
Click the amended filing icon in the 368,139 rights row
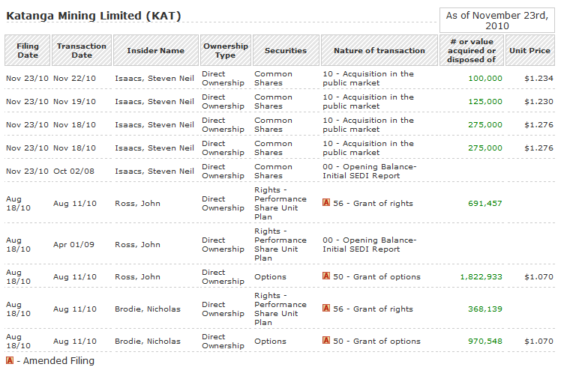click(x=326, y=309)
